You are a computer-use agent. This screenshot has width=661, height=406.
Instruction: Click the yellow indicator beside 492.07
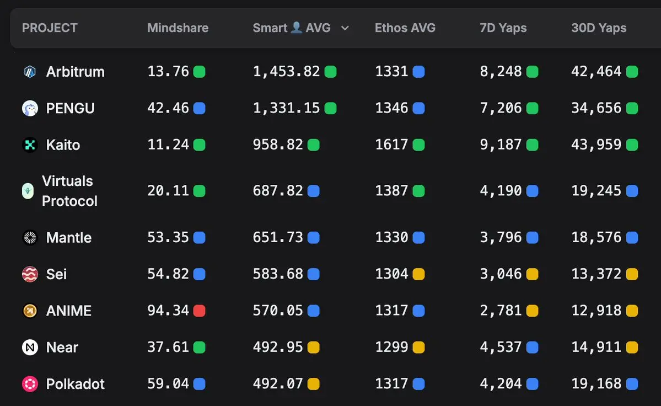(x=313, y=384)
